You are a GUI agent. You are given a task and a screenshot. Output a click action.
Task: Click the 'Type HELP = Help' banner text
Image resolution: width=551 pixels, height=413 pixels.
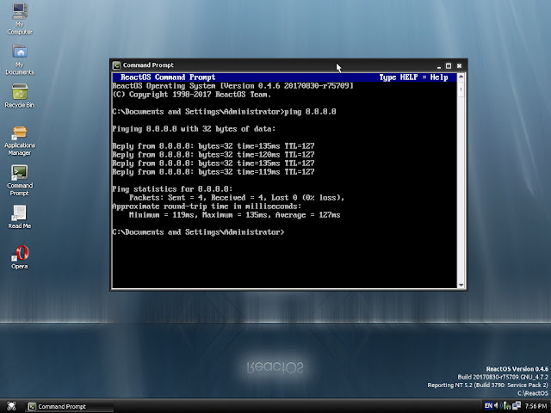click(413, 77)
